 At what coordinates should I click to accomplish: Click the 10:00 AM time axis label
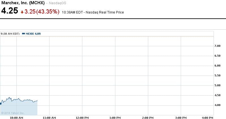click(x=16, y=117)
